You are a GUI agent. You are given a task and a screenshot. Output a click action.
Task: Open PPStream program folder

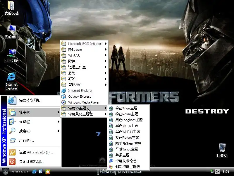[84, 50]
